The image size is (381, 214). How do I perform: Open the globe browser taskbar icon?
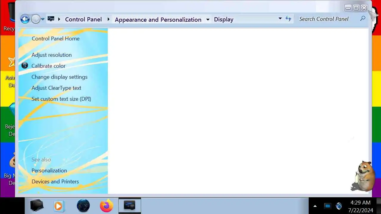(83, 206)
